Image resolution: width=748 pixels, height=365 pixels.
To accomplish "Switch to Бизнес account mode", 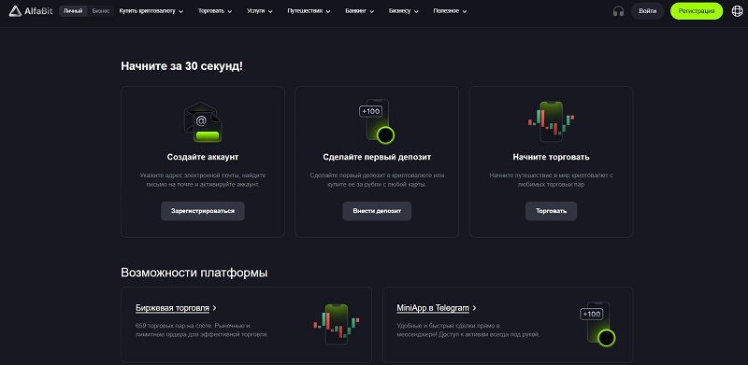I will [x=101, y=11].
